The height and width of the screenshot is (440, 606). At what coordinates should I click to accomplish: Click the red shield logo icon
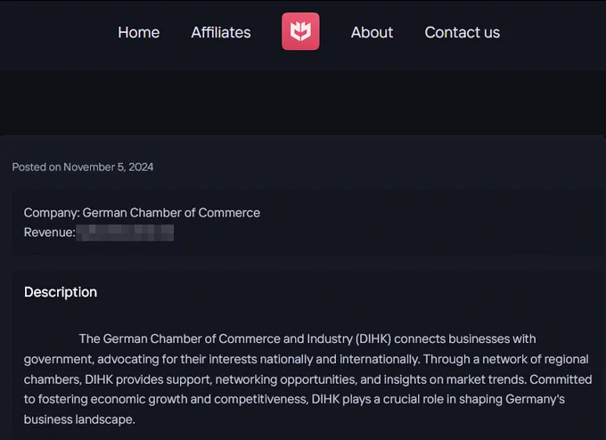300,31
